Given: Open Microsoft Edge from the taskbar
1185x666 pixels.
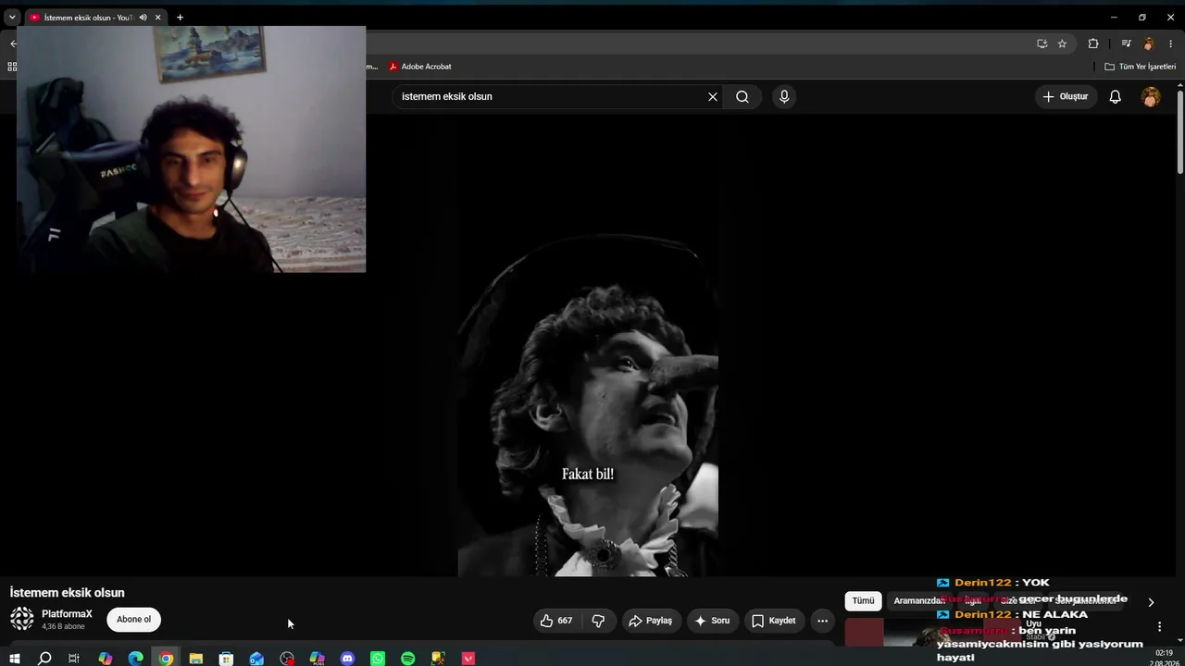Looking at the screenshot, I should pos(136,659).
